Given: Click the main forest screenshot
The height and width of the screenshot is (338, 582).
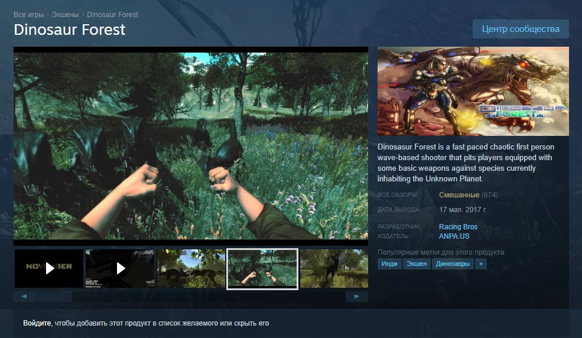Looking at the screenshot, I should tap(191, 146).
